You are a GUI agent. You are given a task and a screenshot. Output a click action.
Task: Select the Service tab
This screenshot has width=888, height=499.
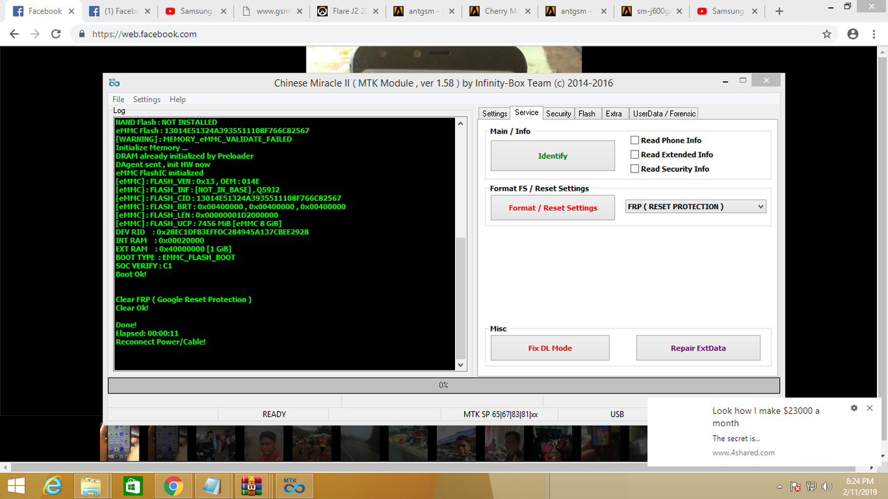click(527, 112)
